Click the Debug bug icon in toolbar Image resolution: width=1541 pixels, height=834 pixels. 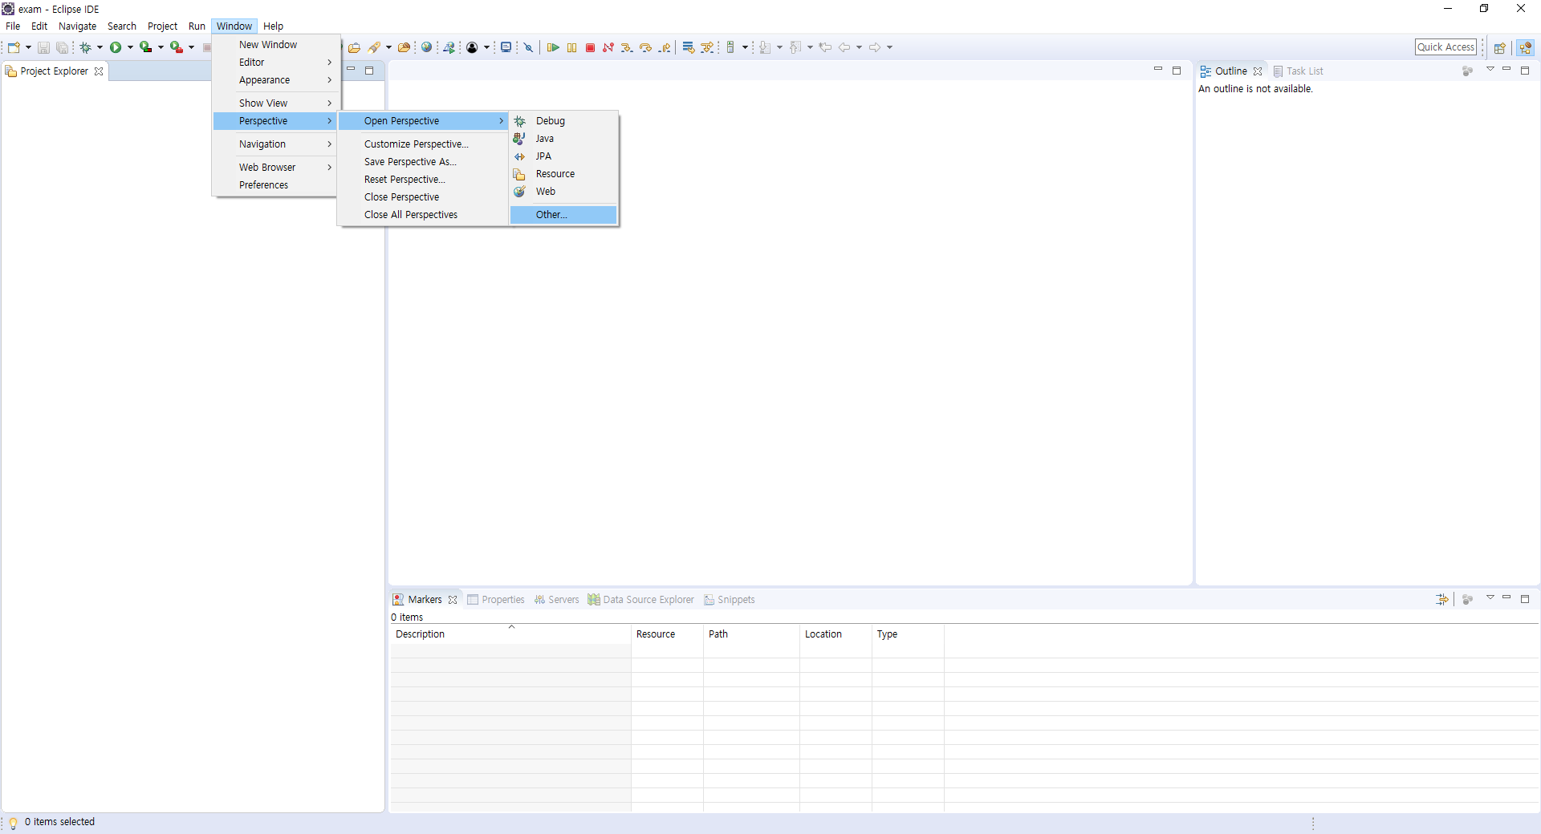tap(85, 47)
